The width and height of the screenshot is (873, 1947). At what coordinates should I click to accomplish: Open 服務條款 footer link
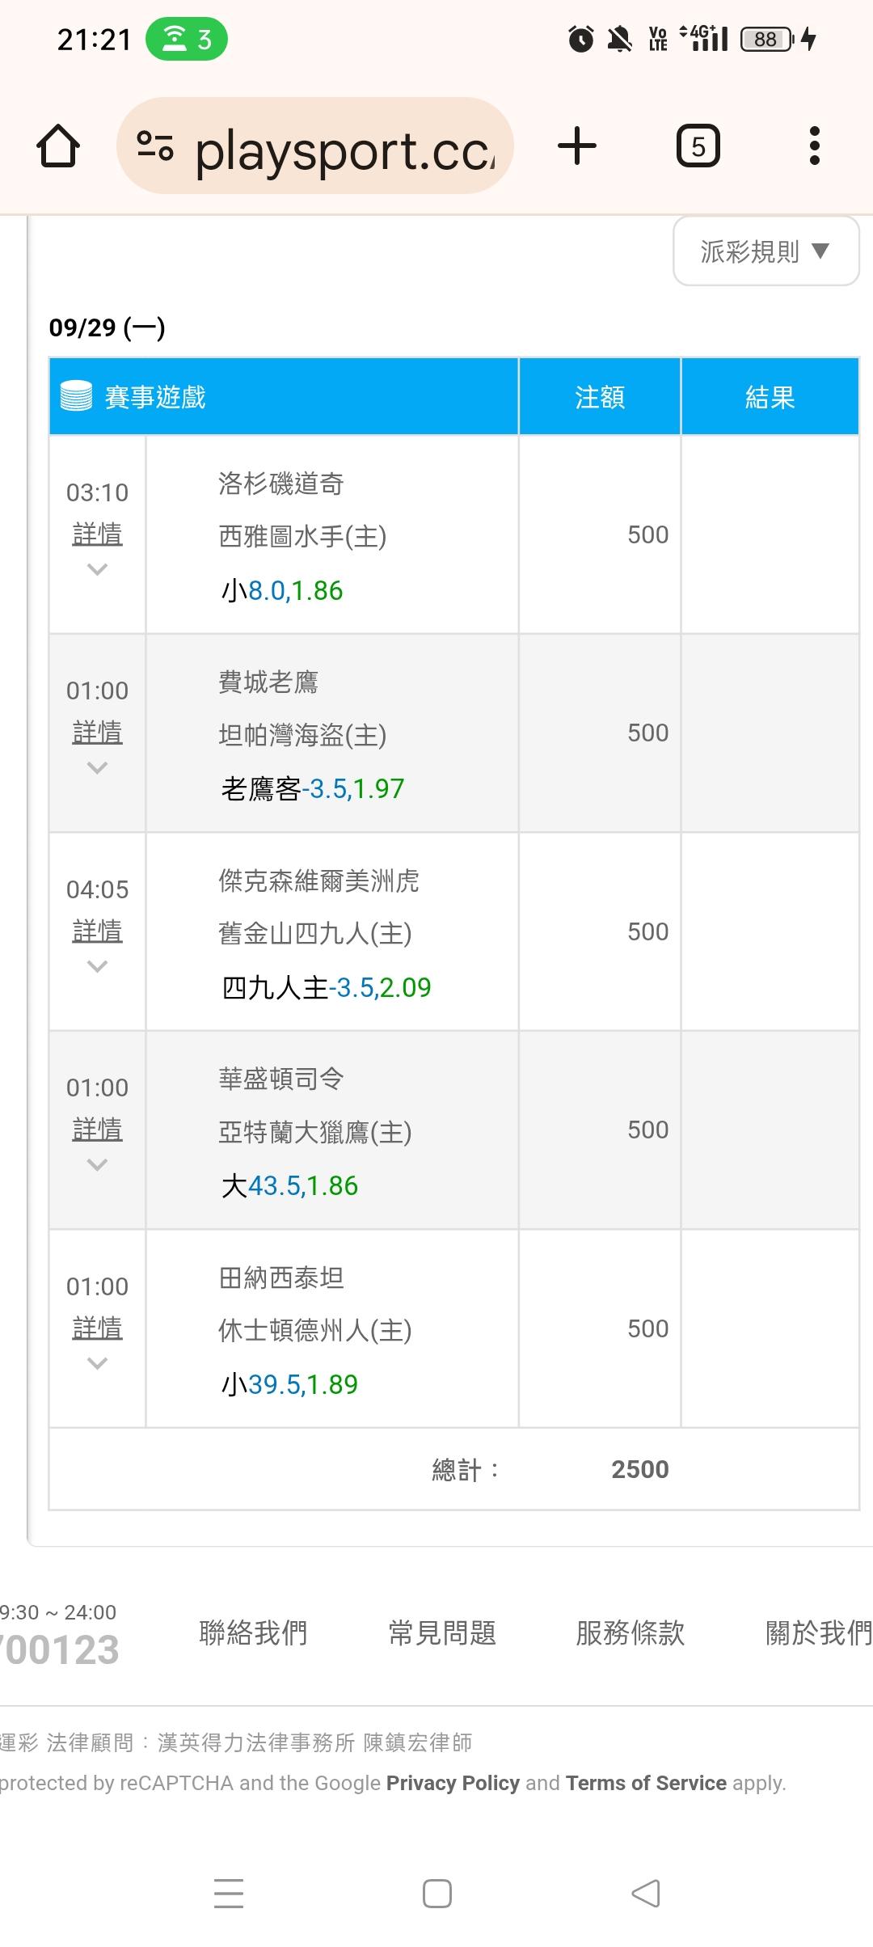(630, 1633)
